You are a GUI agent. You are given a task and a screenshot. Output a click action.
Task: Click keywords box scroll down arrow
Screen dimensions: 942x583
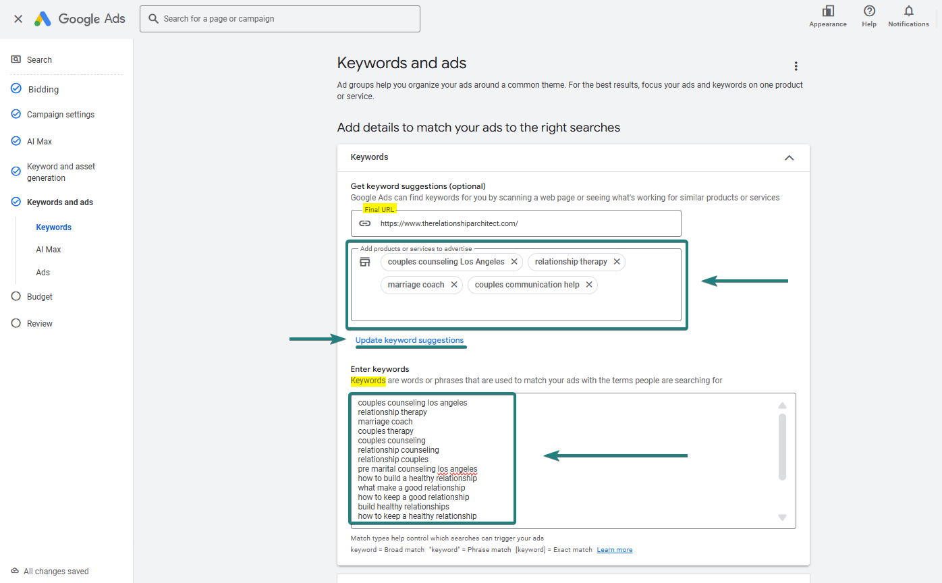tap(783, 518)
